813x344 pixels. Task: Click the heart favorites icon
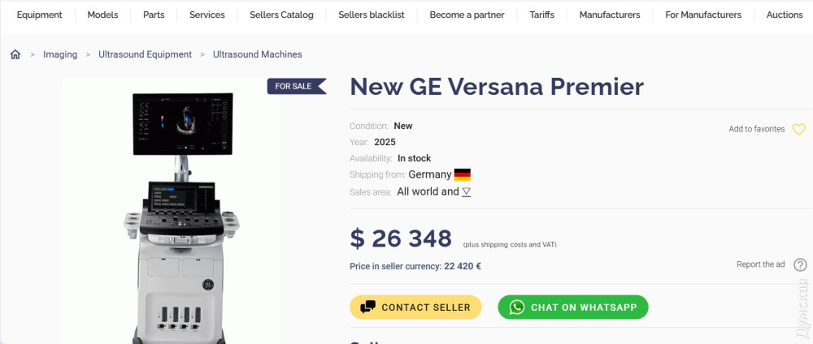point(798,129)
